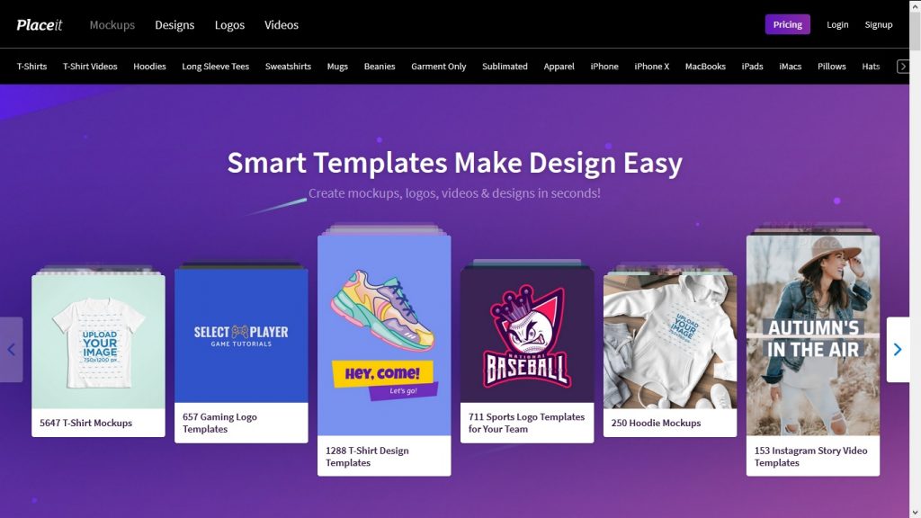
Task: Open the Mugs category
Action: 337,66
